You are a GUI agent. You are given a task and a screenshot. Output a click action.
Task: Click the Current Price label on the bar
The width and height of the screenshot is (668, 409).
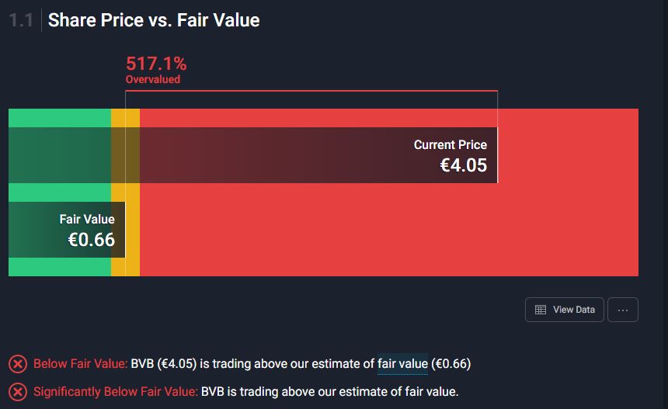450,145
